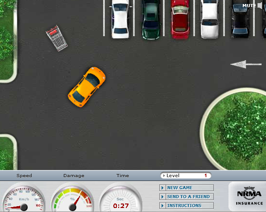
Task: Mute the game sound via speaker icon
Action: 260,6
